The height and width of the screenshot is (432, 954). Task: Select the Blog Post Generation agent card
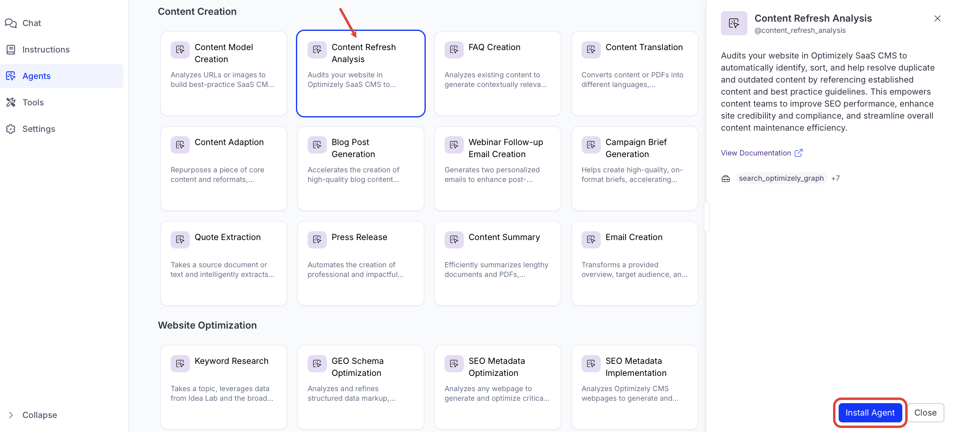coord(360,168)
